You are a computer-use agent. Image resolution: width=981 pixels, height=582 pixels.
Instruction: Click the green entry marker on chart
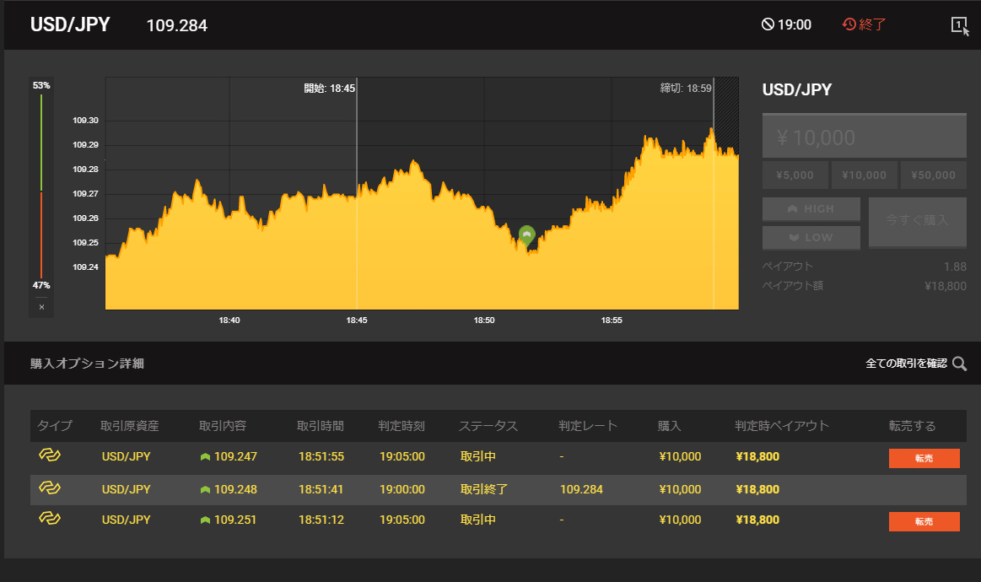(x=527, y=234)
